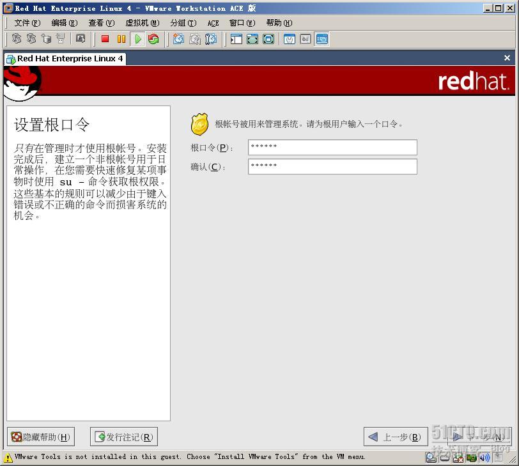This screenshot has width=519, height=466.
Task: Click the first grayed teams toolbar icon
Action: point(17,39)
